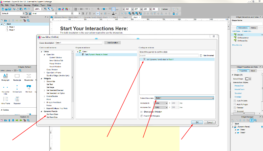Click Cancel in Case Editor
Image resolution: width=263 pixels, height=151 pixels.
pyautogui.click(x=210, y=122)
